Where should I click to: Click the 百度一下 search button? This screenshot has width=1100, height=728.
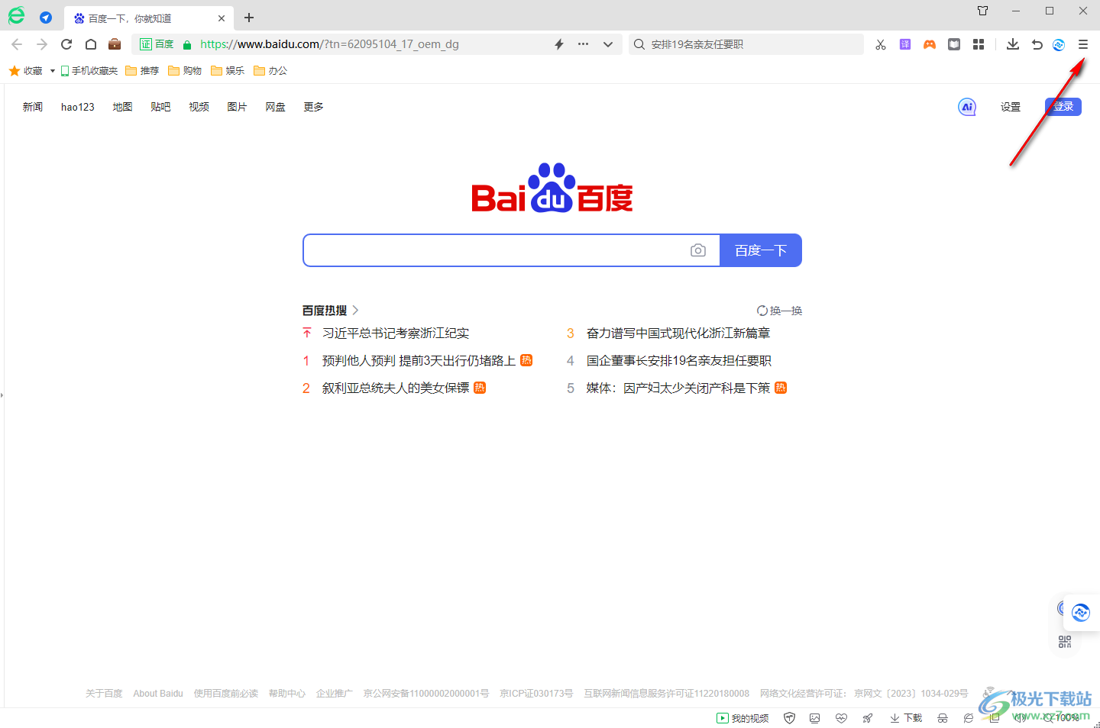pos(761,250)
